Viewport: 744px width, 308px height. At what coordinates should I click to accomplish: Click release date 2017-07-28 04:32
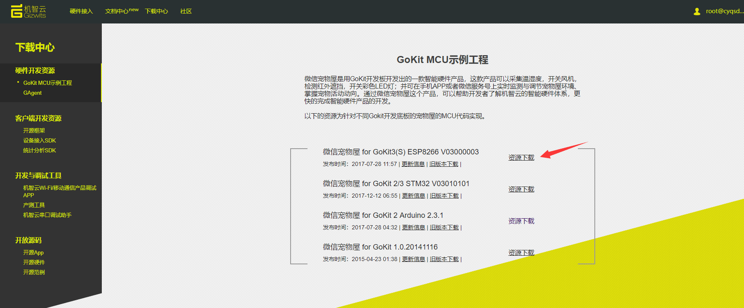pyautogui.click(x=375, y=227)
